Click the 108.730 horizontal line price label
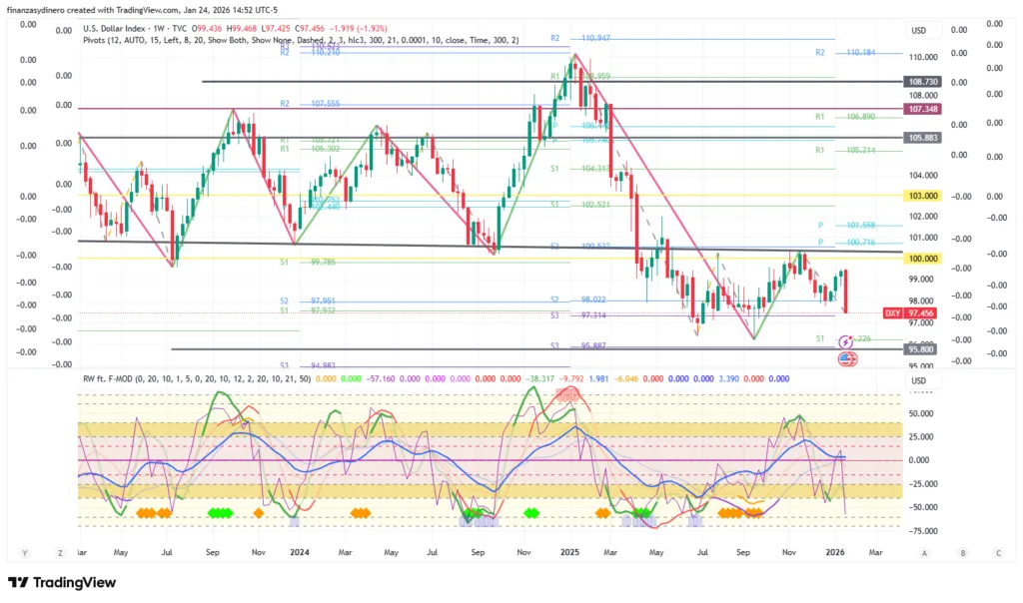Viewport: 1023px width, 603px height. point(919,81)
